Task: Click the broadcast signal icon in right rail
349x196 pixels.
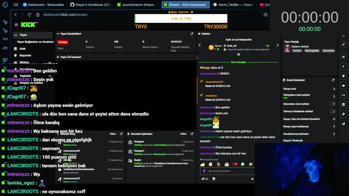Action: click(x=344, y=95)
